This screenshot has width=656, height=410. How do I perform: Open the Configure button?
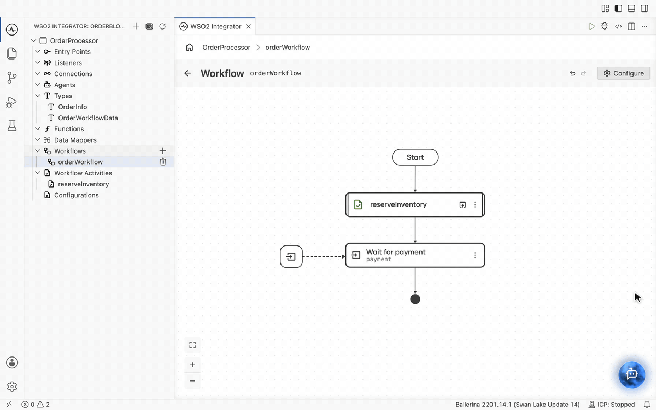click(623, 73)
